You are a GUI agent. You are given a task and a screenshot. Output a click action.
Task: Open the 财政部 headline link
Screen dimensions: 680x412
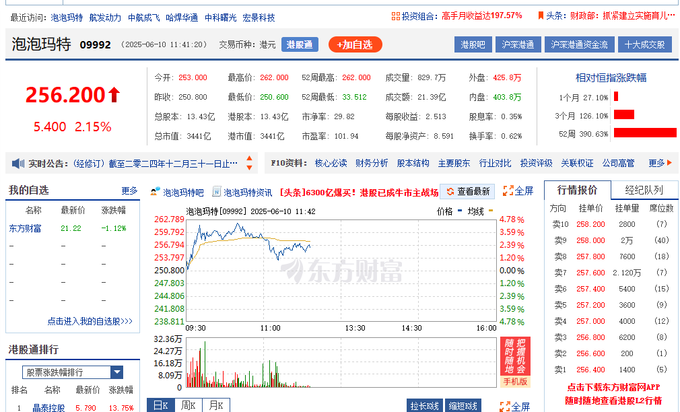(x=623, y=16)
